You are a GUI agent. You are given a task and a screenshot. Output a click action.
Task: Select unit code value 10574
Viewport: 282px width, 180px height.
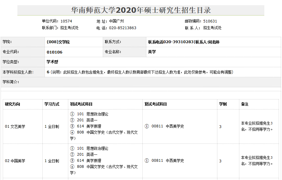click(x=66, y=21)
